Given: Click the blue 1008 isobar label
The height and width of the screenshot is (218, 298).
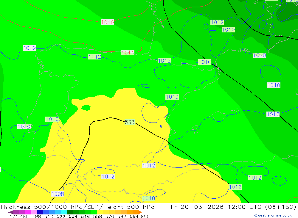Looking at the screenshot, I should [58, 194].
